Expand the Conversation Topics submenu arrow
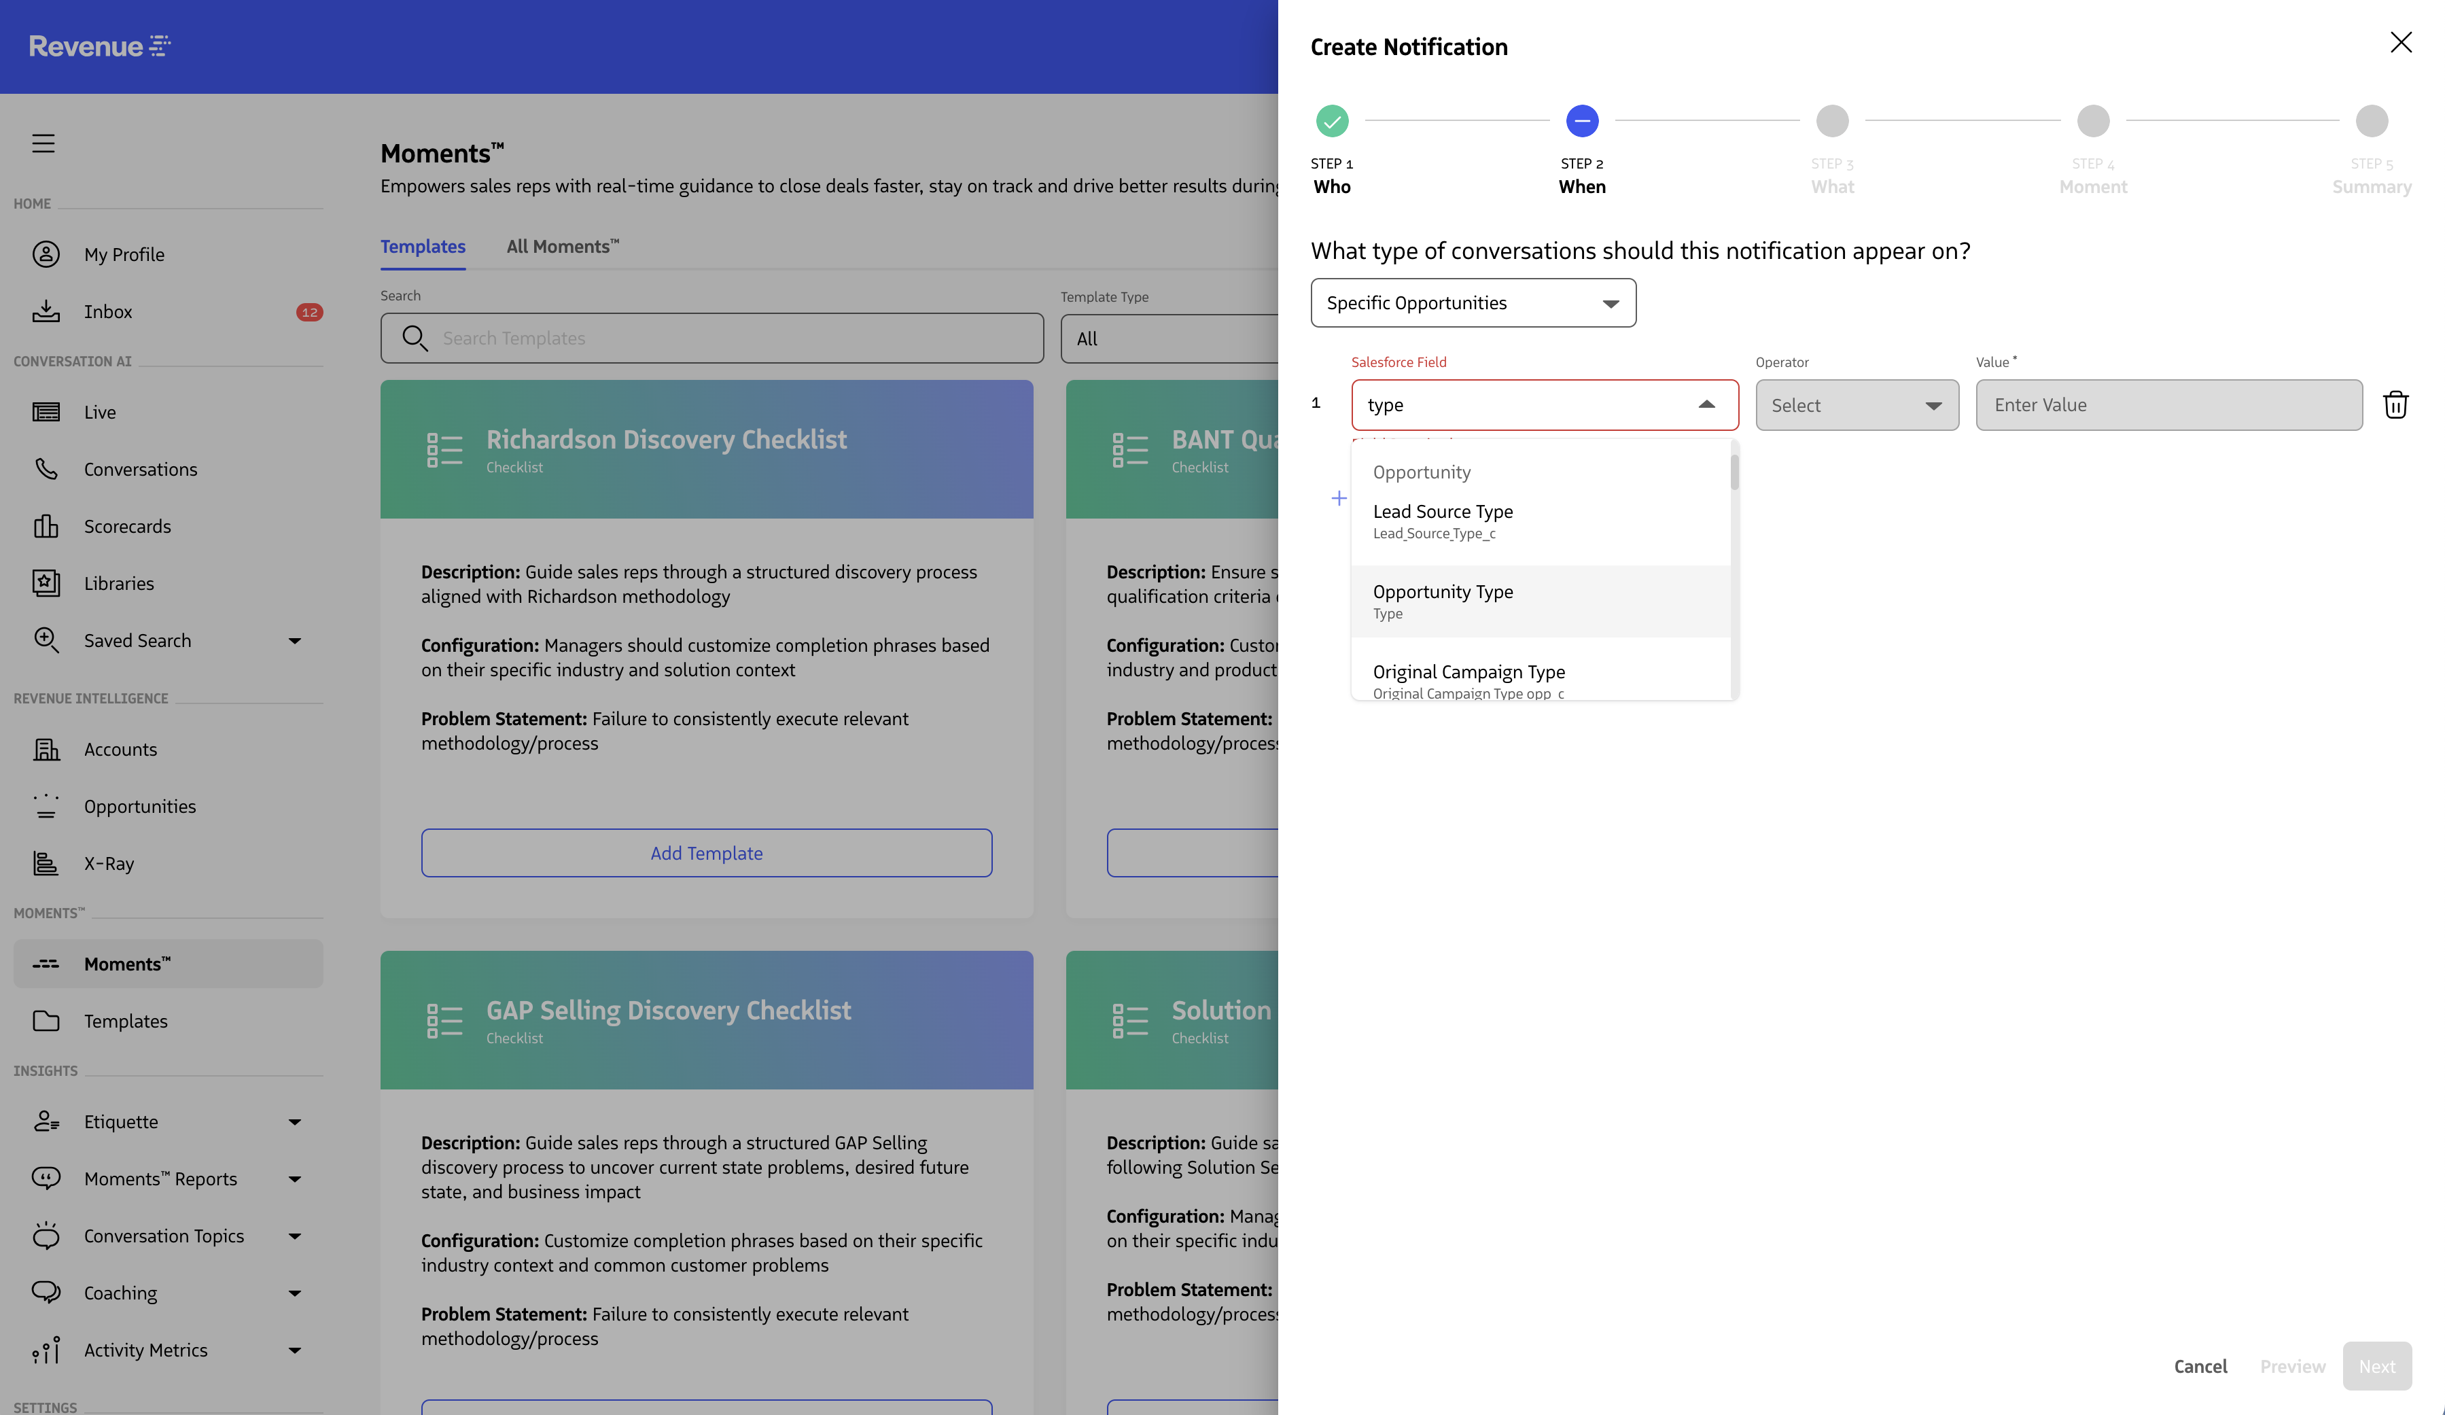The image size is (2445, 1415). (295, 1236)
